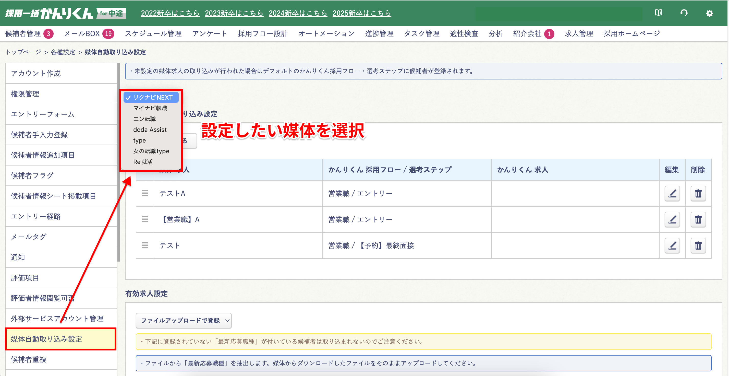The width and height of the screenshot is (729, 376).
Task: Click the edit pencil for テスト row
Action: click(x=672, y=245)
